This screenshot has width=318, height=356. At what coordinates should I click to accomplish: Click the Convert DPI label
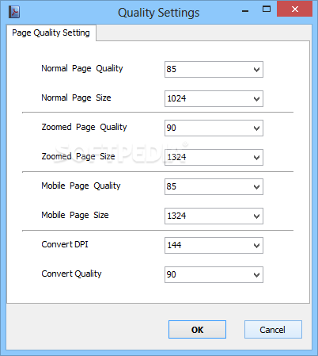coord(65,244)
